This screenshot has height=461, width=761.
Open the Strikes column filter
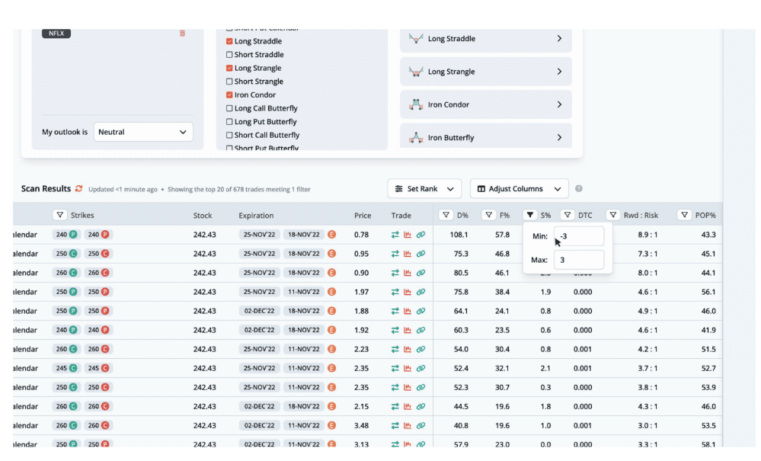[x=60, y=216]
